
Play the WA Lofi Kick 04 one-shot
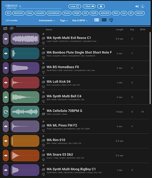6,83
